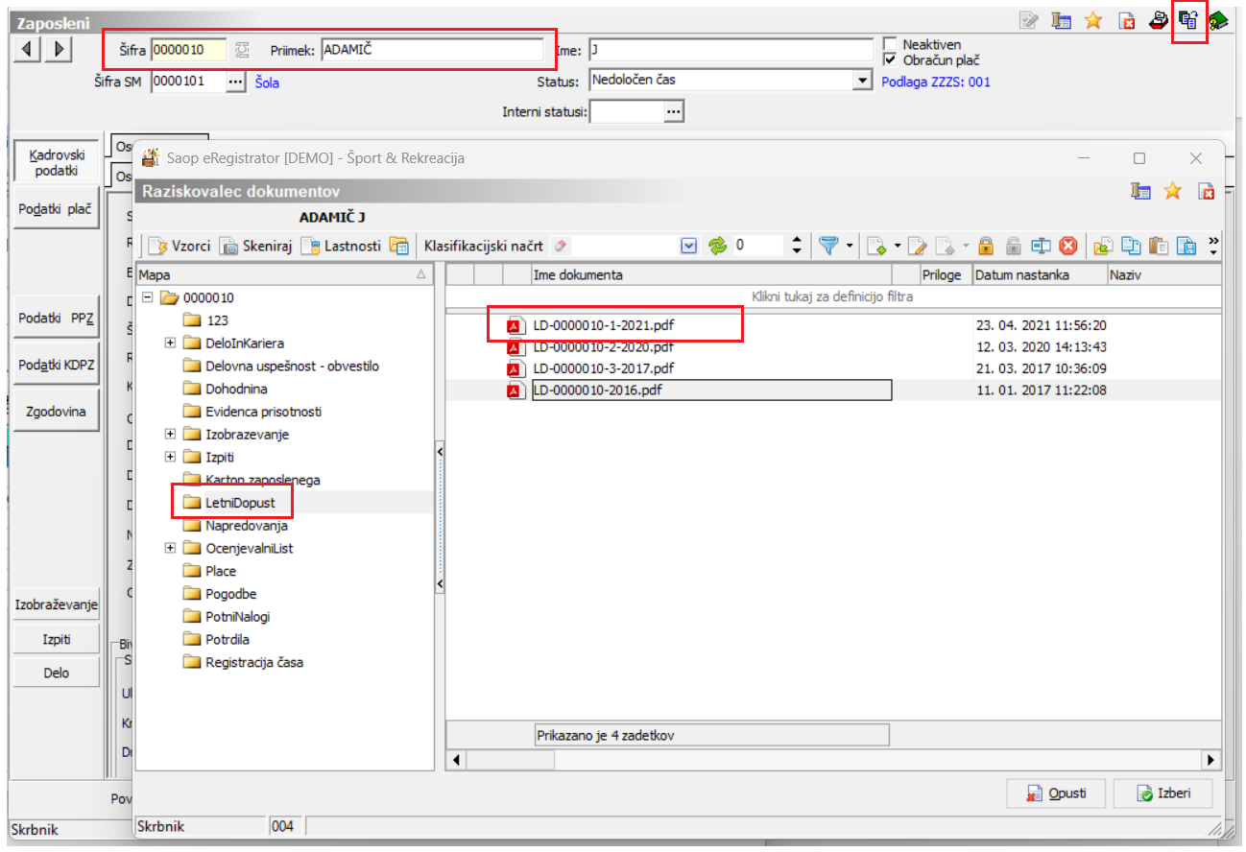Open the Izobraževanje side tab
This screenshot has height=852, width=1246.
pos(57,604)
